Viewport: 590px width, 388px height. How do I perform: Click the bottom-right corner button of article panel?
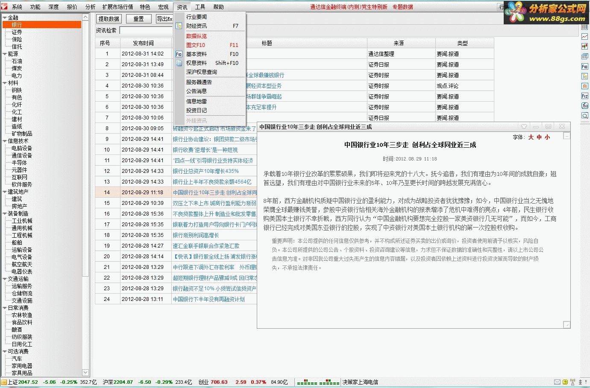567,325
